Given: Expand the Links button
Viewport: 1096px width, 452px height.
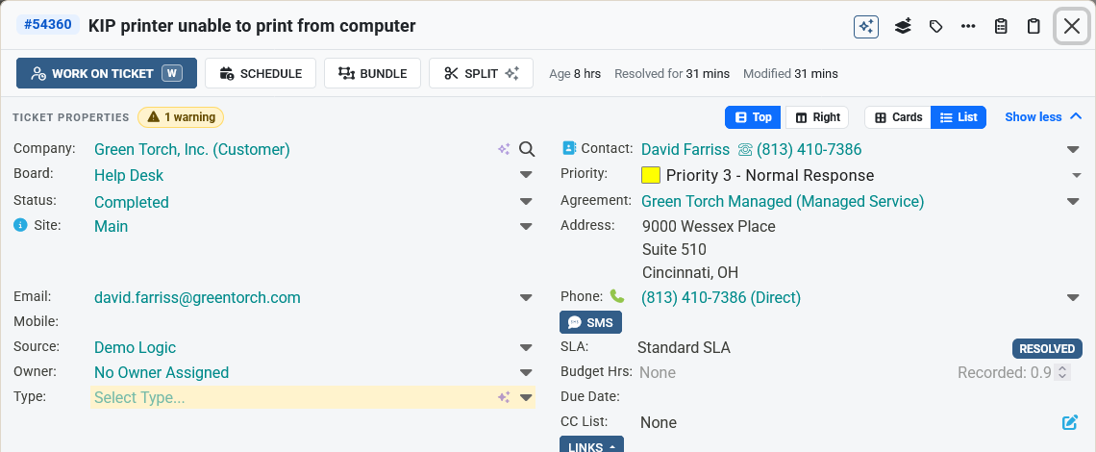Looking at the screenshot, I should point(591,444).
